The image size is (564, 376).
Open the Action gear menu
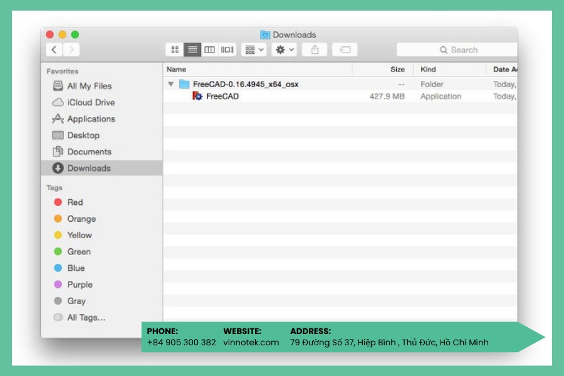pyautogui.click(x=285, y=50)
